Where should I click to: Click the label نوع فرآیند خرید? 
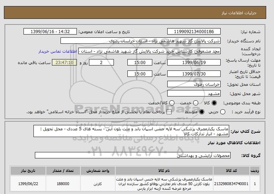(246, 112)
